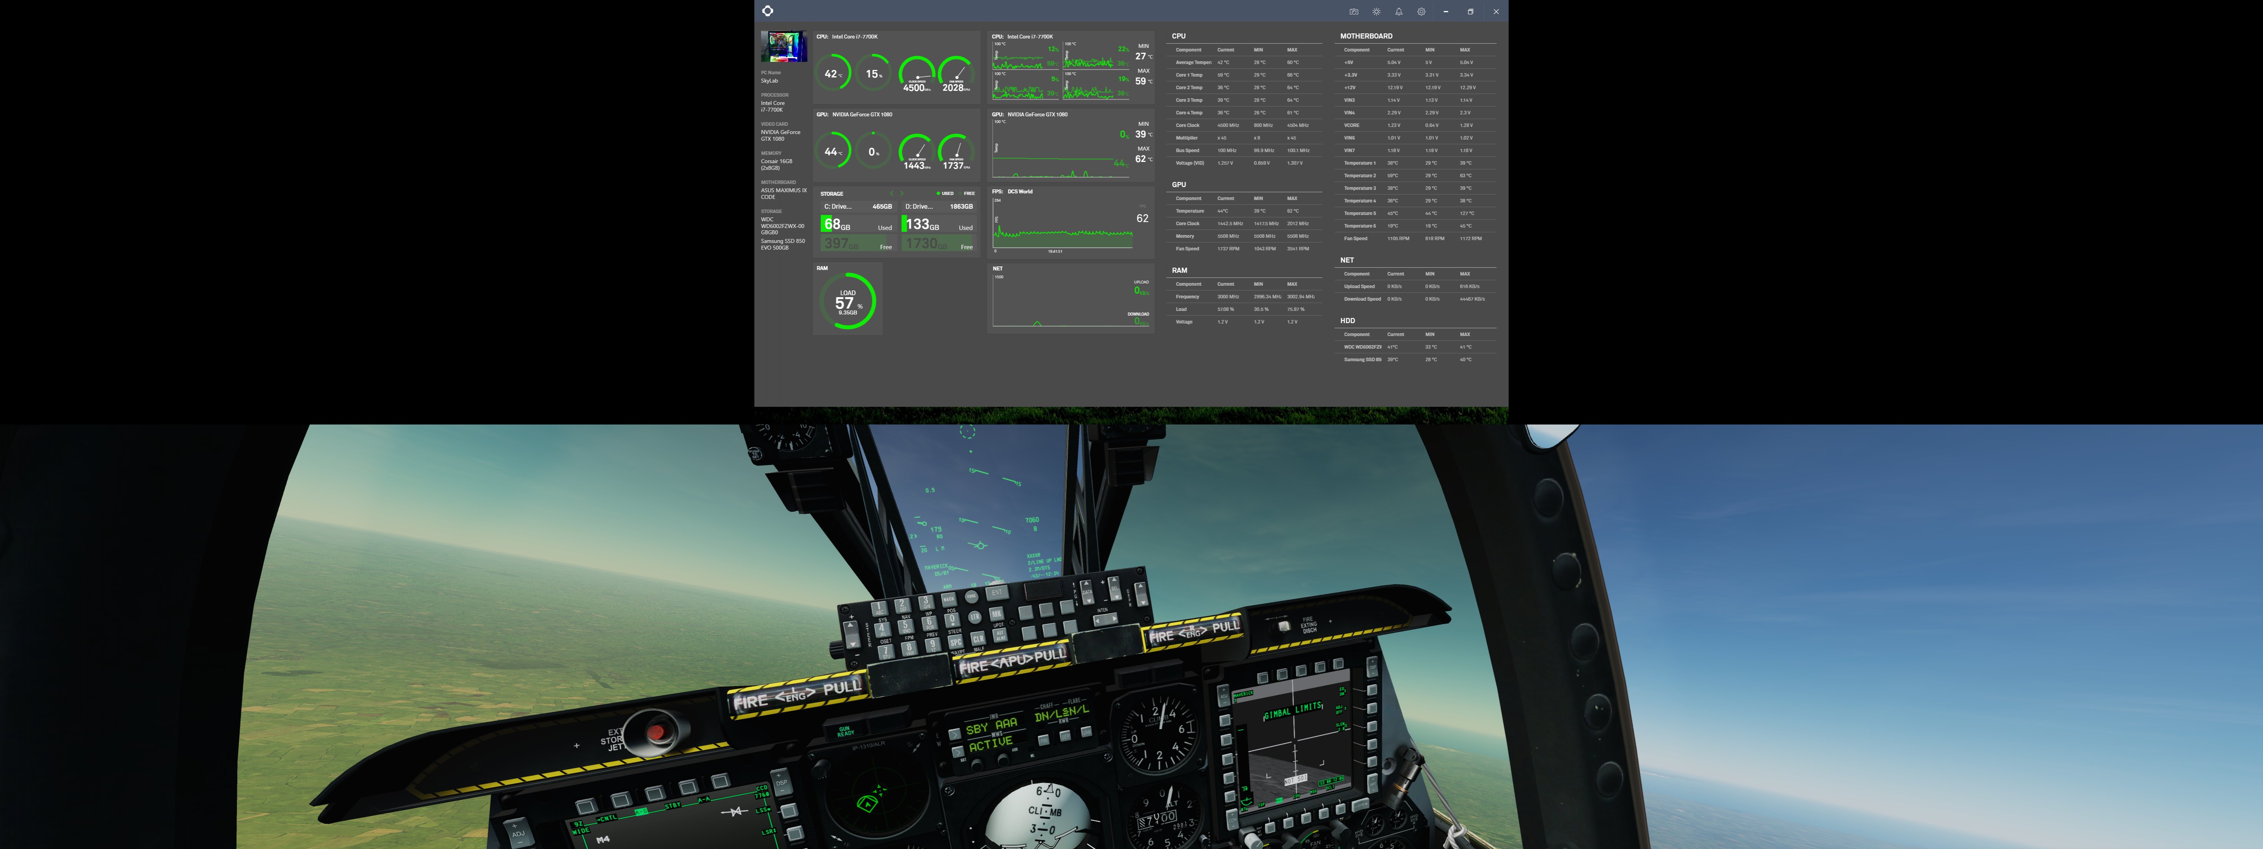Select "Download Speed" row in NET table
The image size is (2263, 849).
[x=1416, y=299]
